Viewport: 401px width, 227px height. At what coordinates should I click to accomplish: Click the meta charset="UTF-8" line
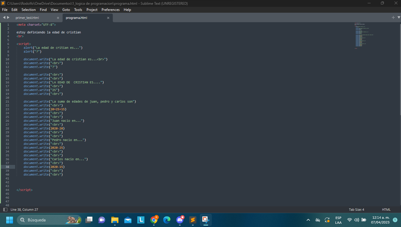(36, 25)
